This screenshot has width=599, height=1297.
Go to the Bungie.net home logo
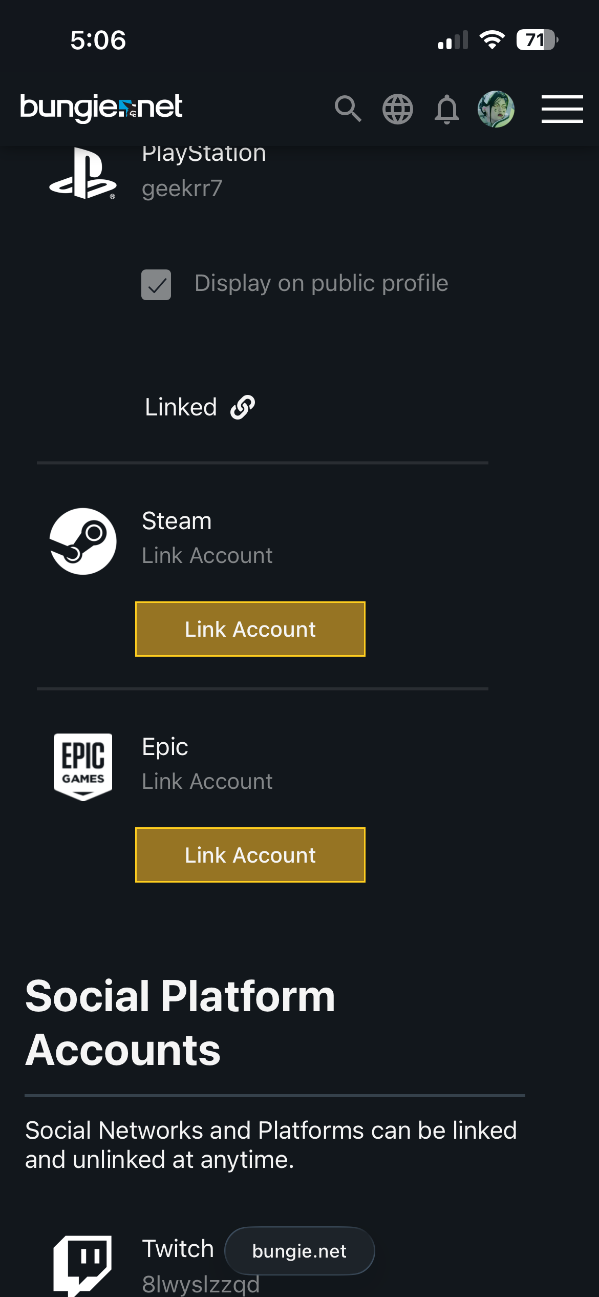pyautogui.click(x=101, y=108)
